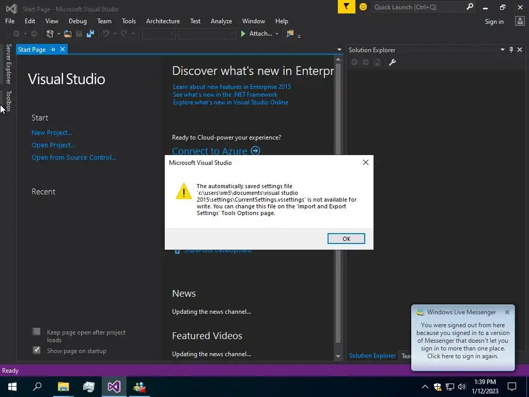Open the Server Explorer side tab
Viewport: 529px width, 397px height.
8,64
